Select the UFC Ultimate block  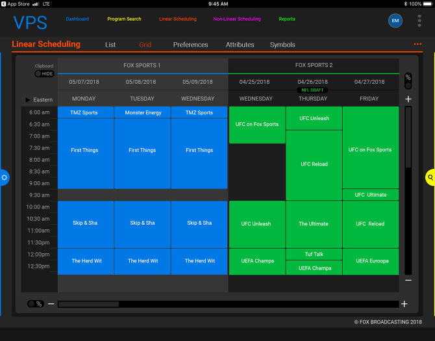371,194
